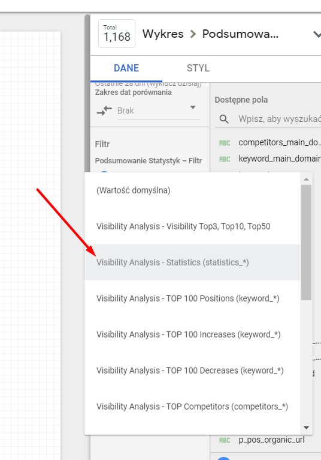
Task: Click the breadcrumb chevron after Wykres
Action: (x=193, y=34)
